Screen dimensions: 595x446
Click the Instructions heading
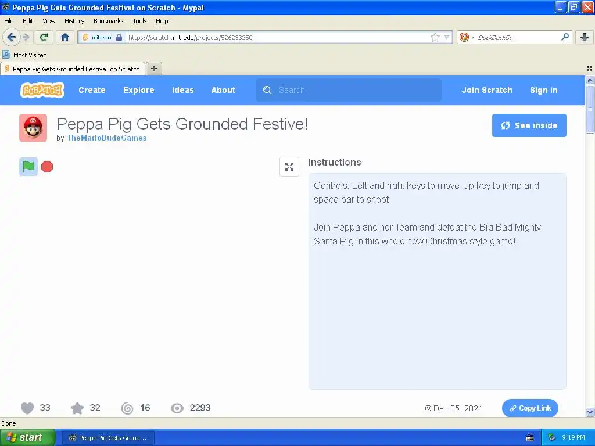(x=335, y=163)
